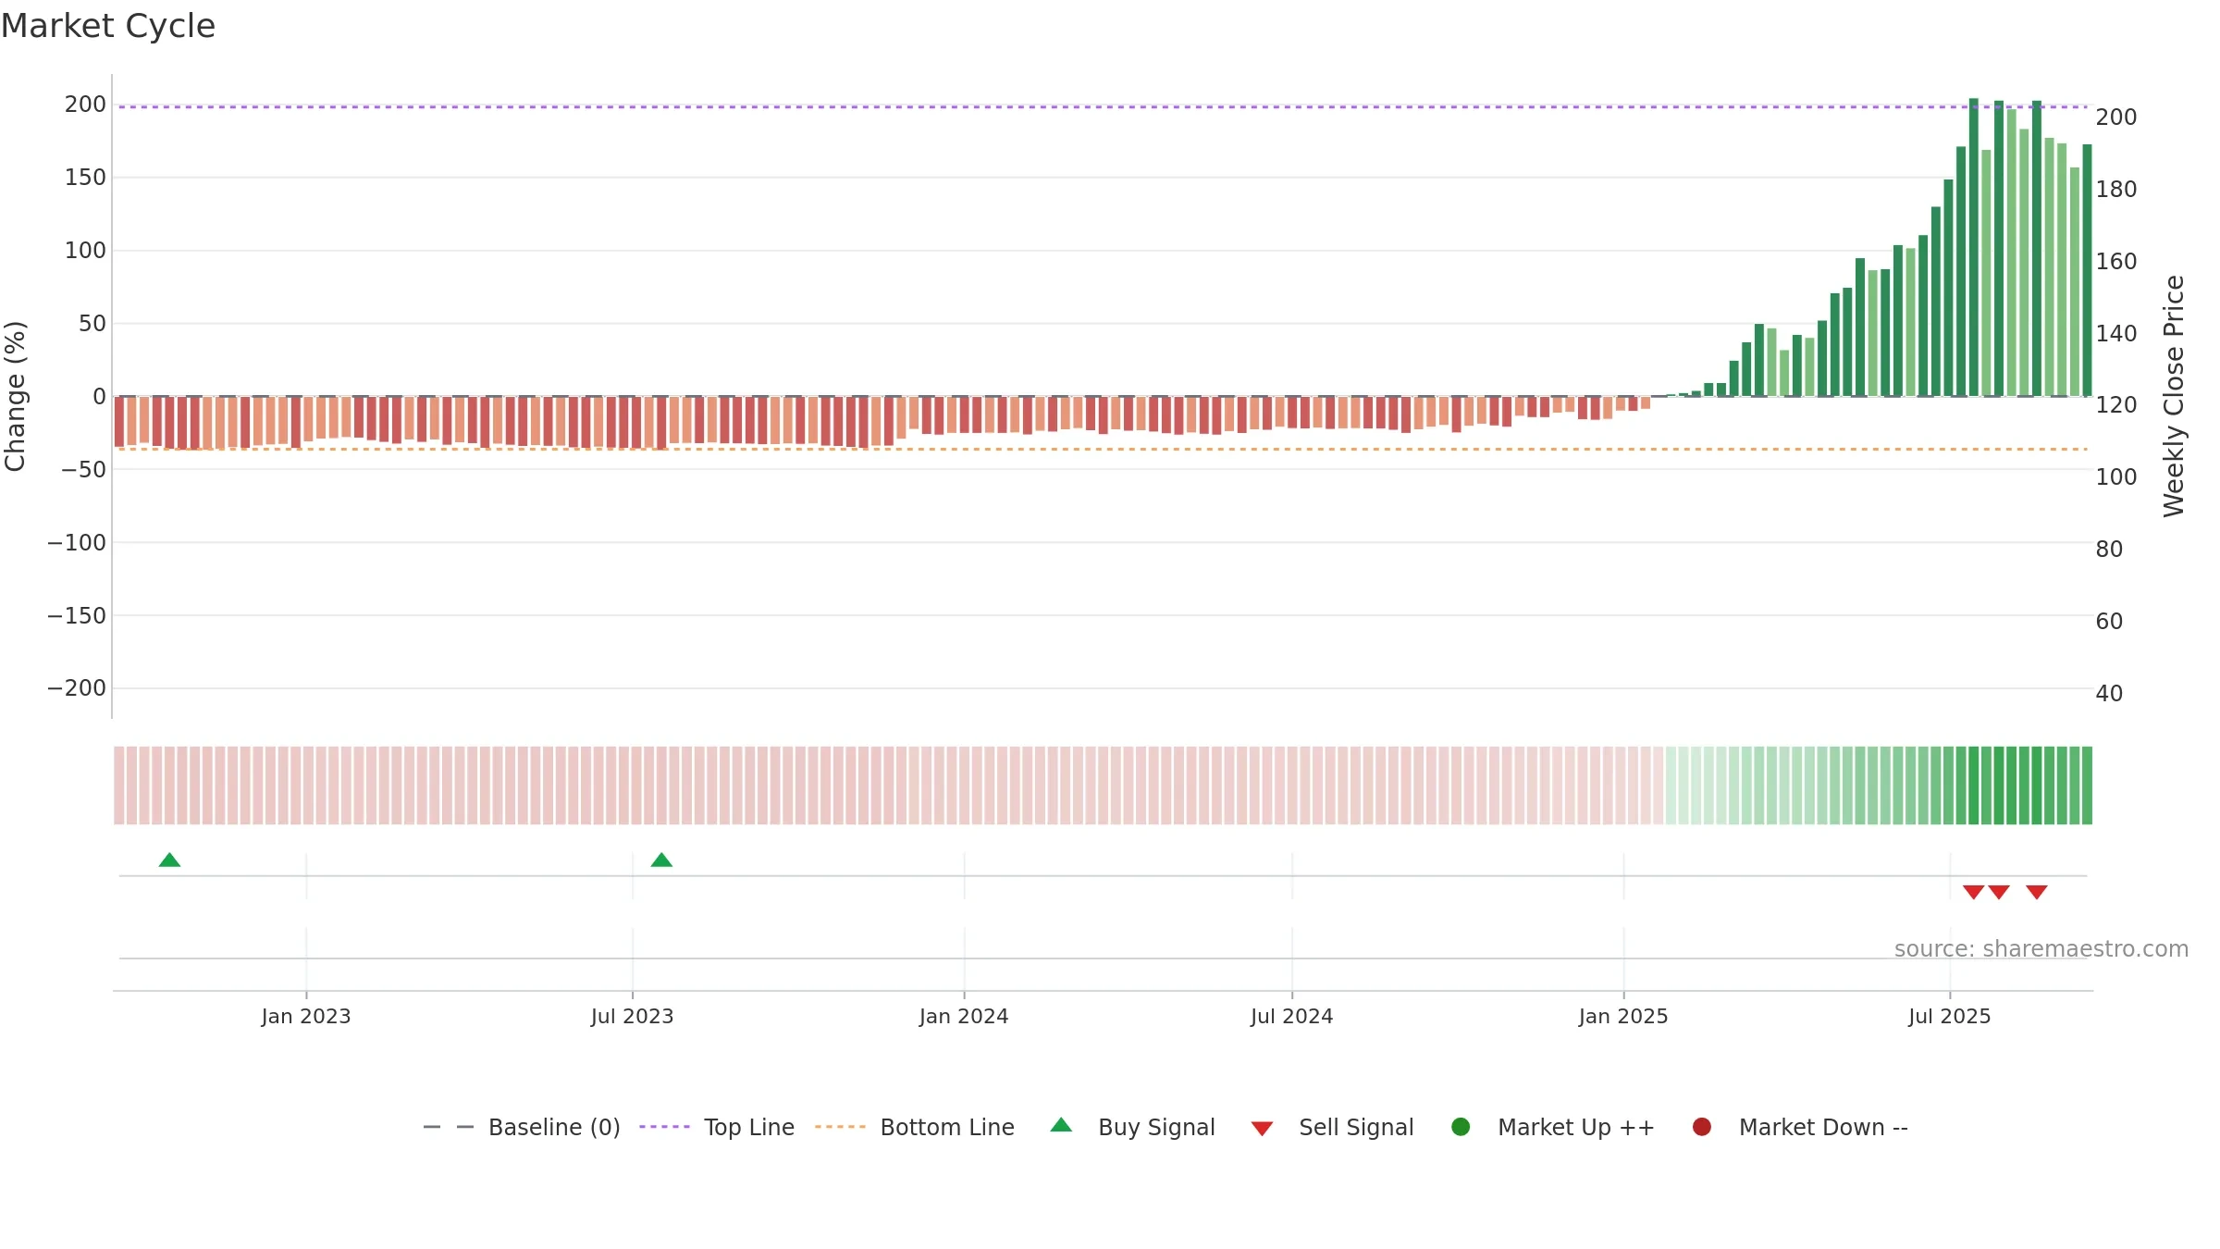This screenshot has width=2220, height=1249.
Task: Click the 150 tick on Change axis
Action: pyautogui.click(x=85, y=177)
